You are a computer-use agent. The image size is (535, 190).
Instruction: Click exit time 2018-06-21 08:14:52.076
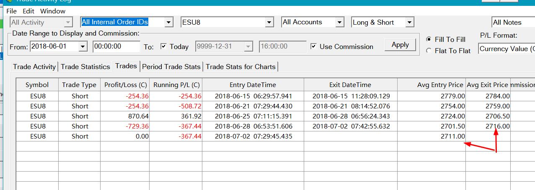pos(351,106)
